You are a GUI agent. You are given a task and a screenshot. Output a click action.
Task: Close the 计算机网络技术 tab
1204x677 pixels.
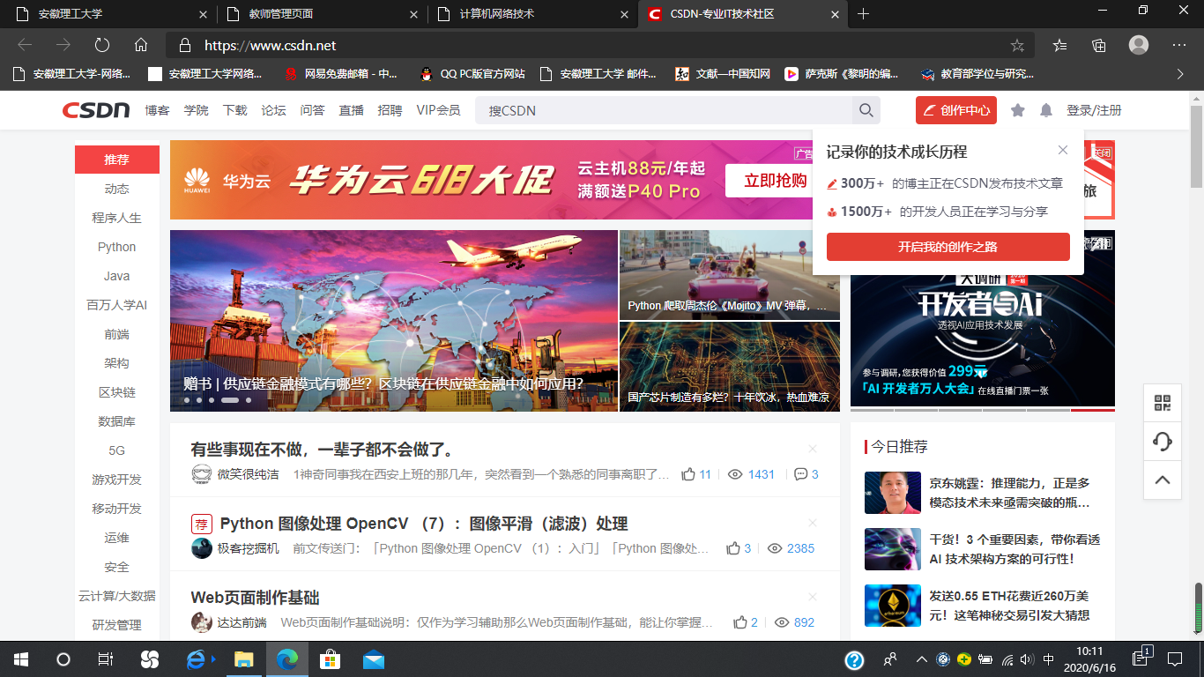tap(626, 14)
